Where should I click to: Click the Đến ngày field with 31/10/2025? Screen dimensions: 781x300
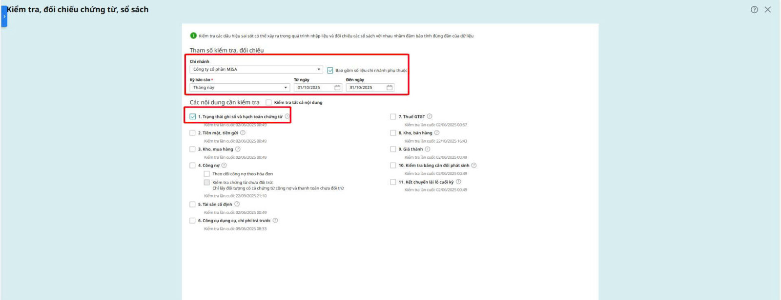[370, 88]
